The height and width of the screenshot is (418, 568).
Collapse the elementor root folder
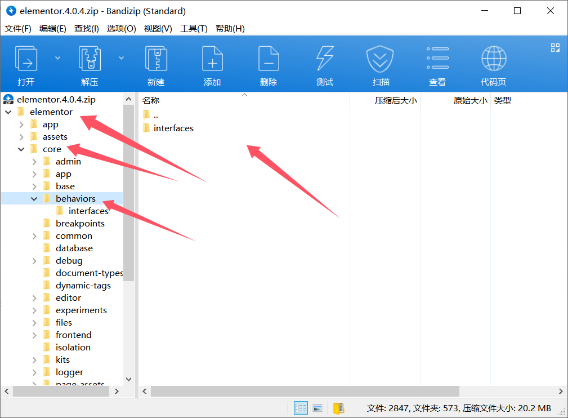click(8, 112)
